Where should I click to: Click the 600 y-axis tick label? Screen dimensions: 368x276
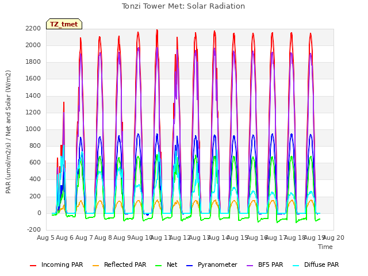(35, 163)
